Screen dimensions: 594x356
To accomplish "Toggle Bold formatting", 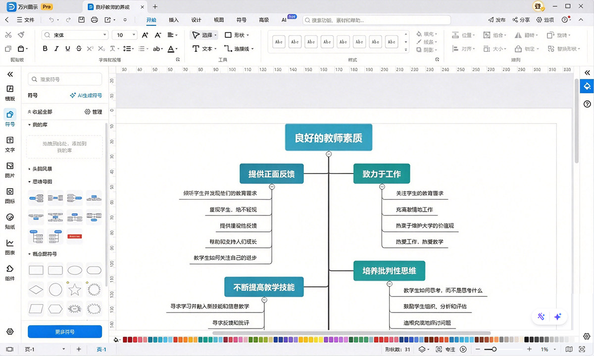I will click(45, 49).
